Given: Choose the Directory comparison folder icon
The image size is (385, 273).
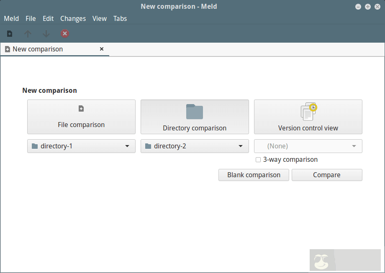Looking at the screenshot, I should [x=195, y=112].
